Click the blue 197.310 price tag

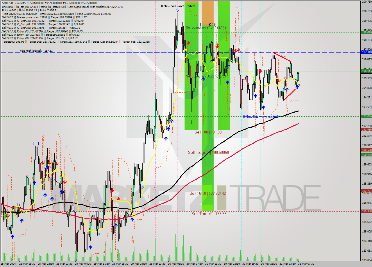tap(366, 52)
